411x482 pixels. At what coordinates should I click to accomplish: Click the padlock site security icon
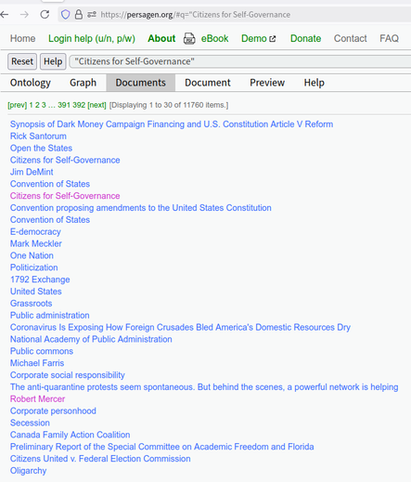pos(79,14)
